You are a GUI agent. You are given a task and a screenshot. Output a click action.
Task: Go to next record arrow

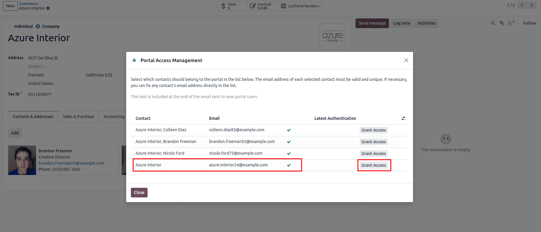coord(531,5)
